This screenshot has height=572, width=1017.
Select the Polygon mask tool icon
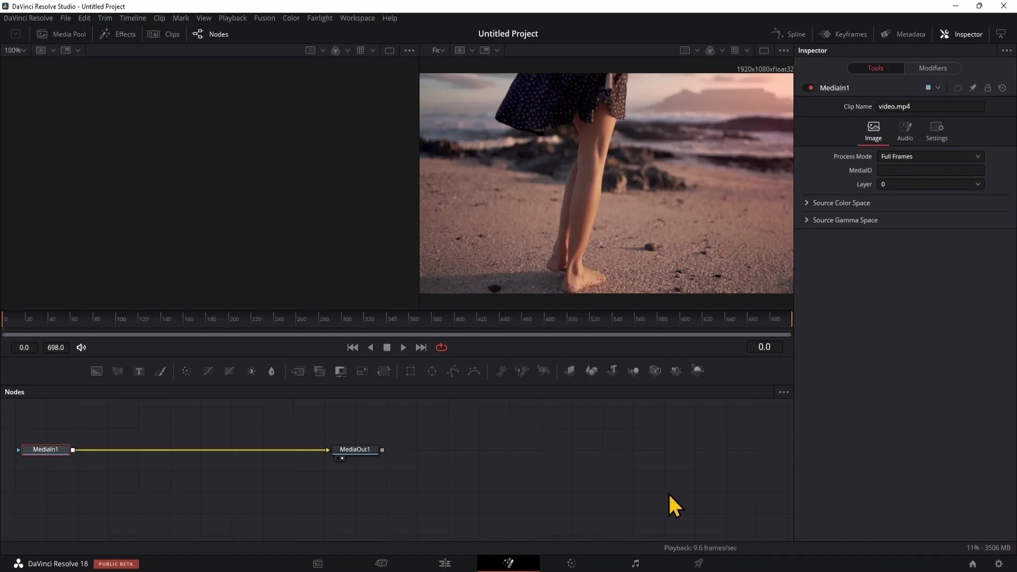[x=453, y=371]
